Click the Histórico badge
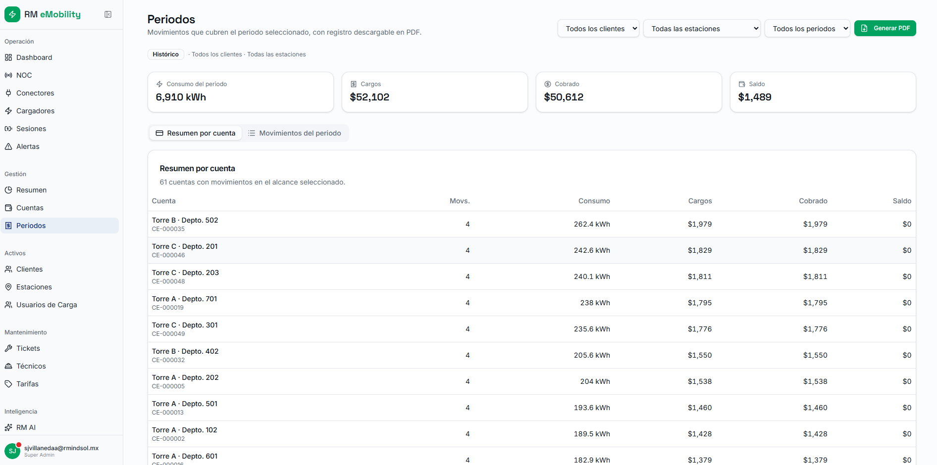 (165, 54)
